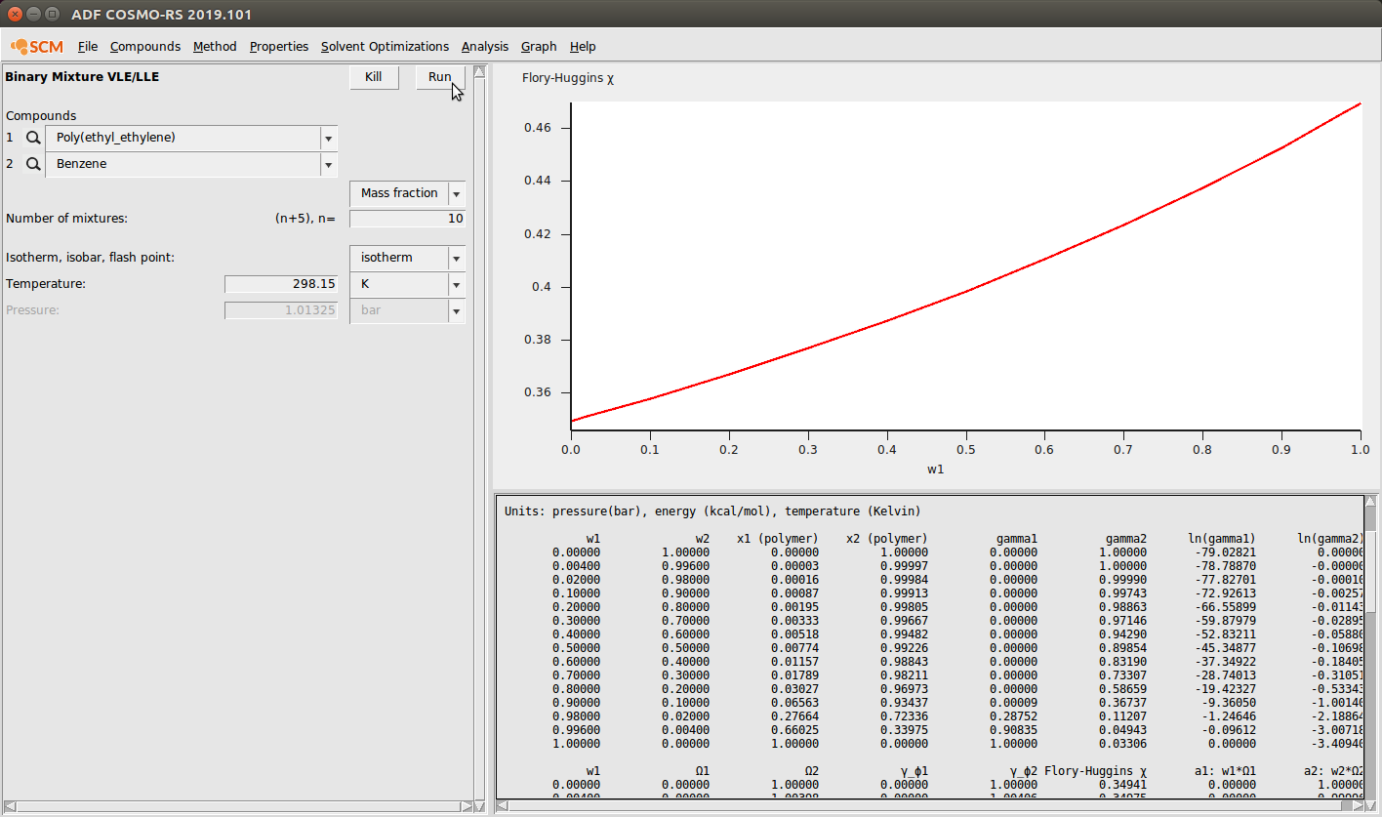Open the Analysis menu

click(x=485, y=47)
